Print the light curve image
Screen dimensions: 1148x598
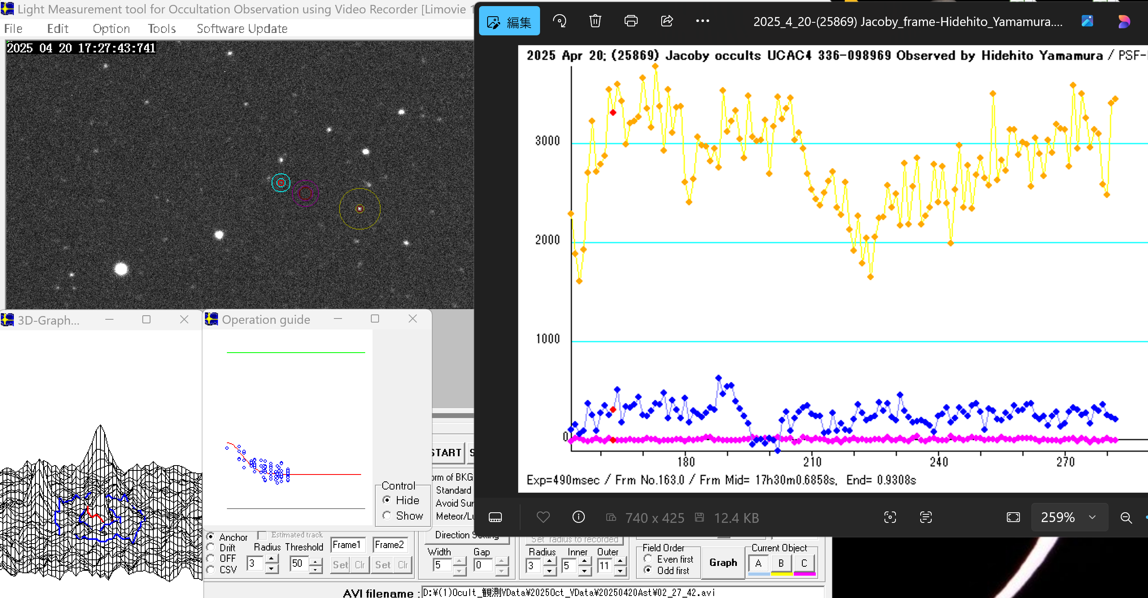631,21
